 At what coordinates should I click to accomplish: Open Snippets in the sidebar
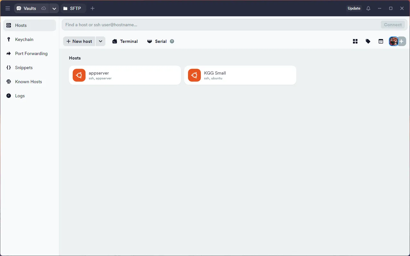coord(29,68)
